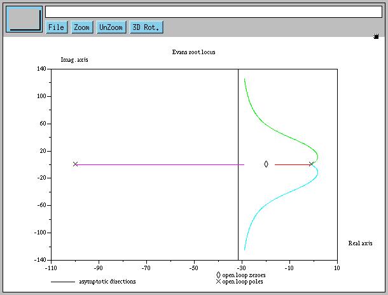Click the diamond icon in the legend
The height and width of the screenshot is (295, 388).
[x=218, y=275]
